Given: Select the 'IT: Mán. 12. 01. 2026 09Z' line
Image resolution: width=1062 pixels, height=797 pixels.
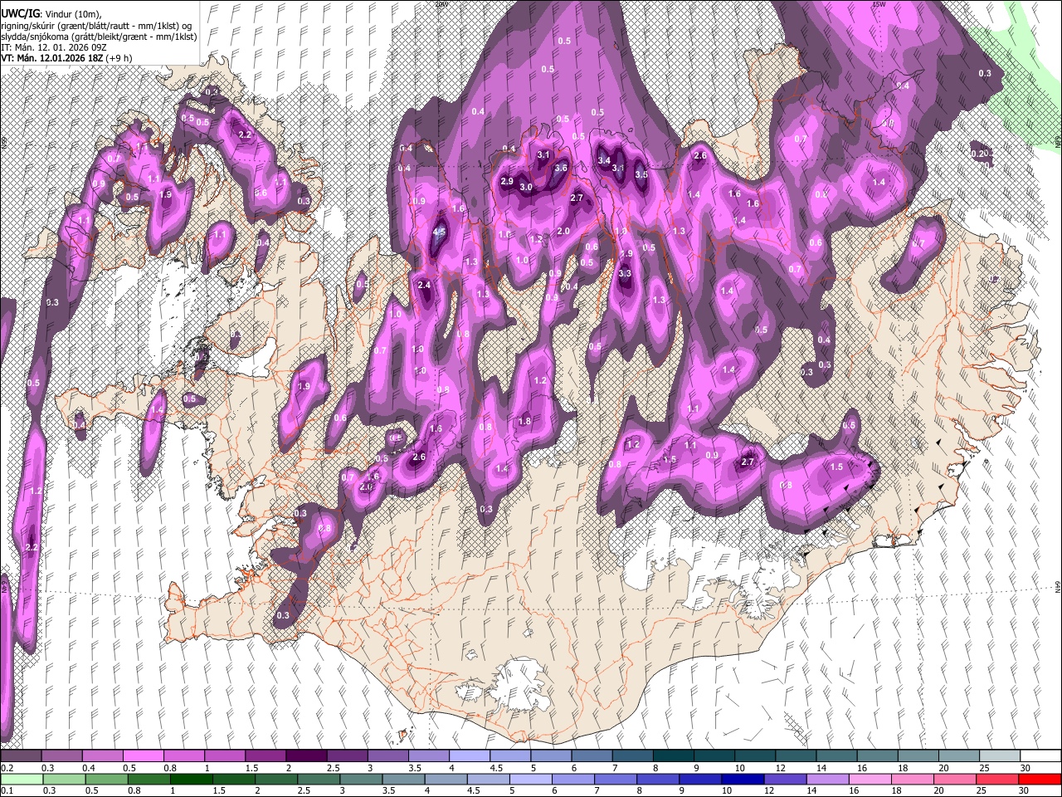Looking at the screenshot, I should point(54,47).
